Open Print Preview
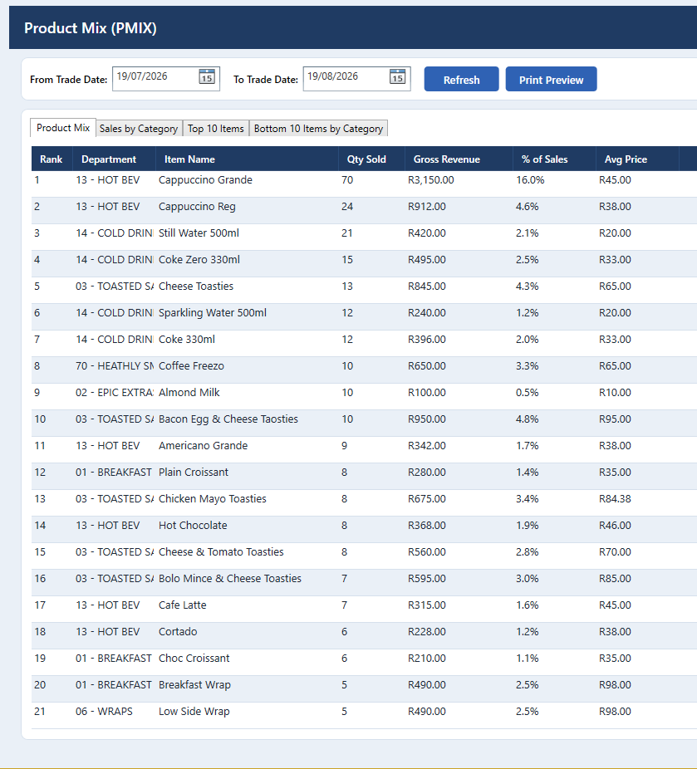The image size is (697, 769). click(551, 80)
